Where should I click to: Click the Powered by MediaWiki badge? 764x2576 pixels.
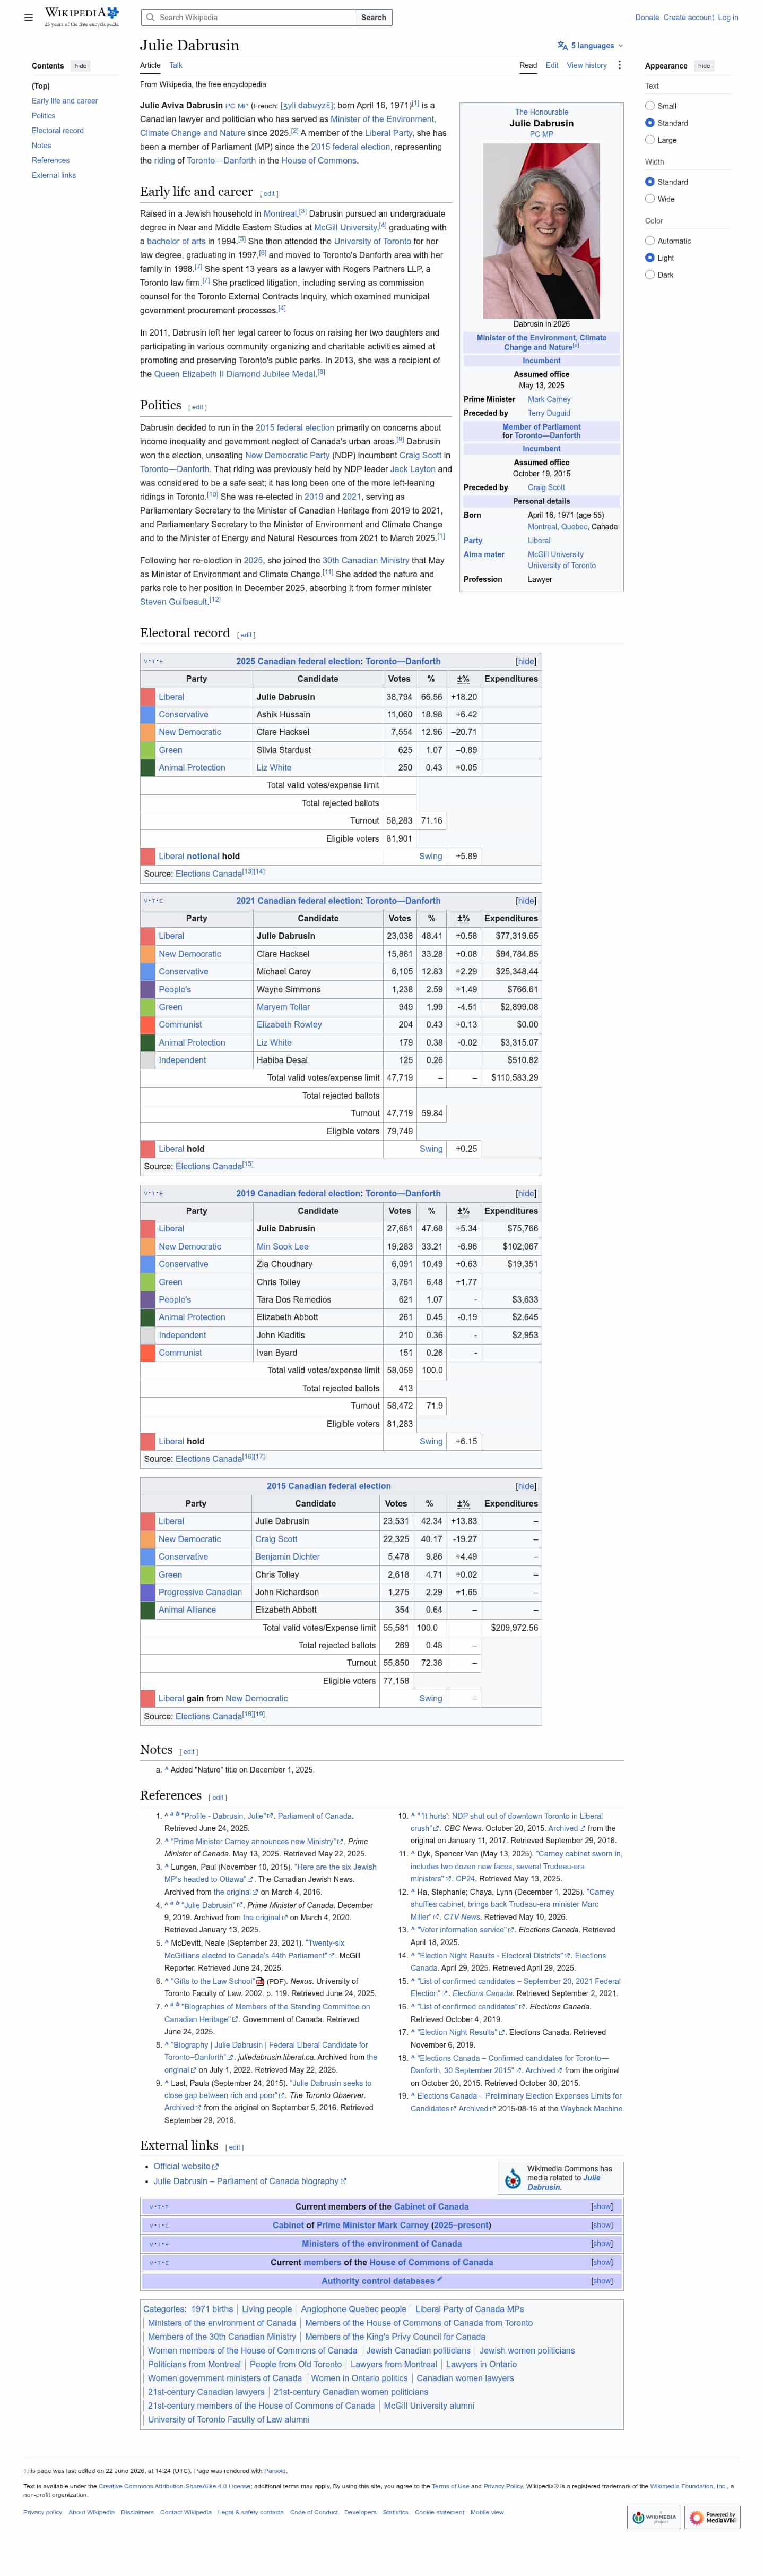point(713,2517)
